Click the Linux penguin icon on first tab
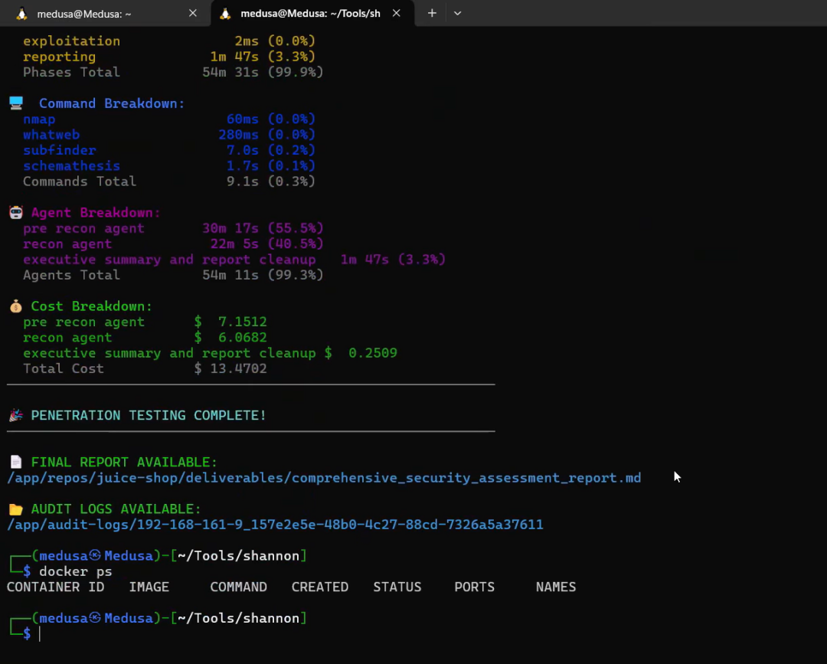The image size is (827, 664). click(x=21, y=14)
